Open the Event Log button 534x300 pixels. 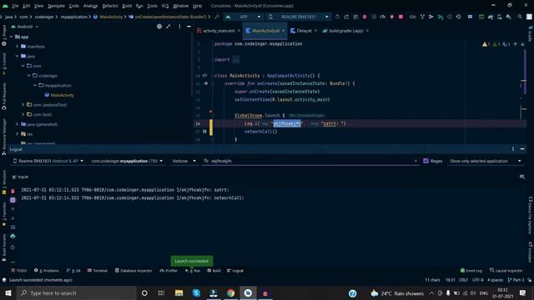471,271
